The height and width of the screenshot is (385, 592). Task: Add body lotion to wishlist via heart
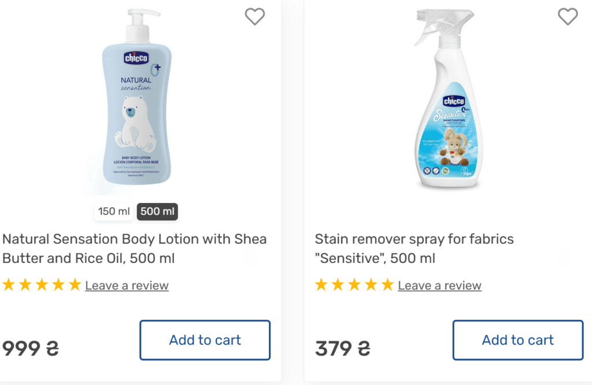[x=255, y=17]
